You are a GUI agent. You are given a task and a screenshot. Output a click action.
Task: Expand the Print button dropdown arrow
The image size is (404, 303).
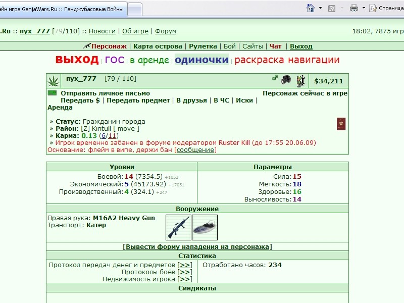[x=364, y=8]
